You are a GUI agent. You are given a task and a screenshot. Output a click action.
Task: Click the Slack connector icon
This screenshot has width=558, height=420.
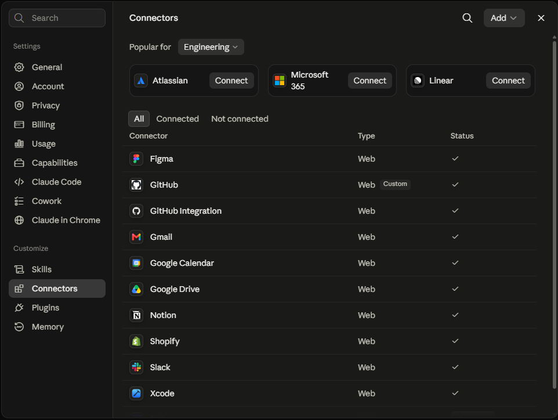(136, 367)
